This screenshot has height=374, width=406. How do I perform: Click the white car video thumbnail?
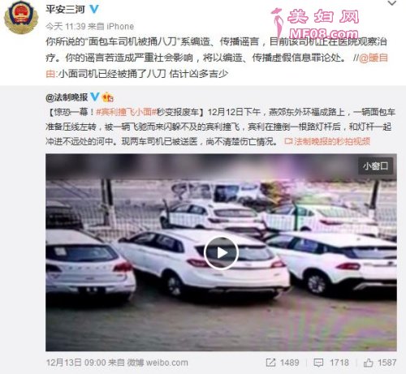click(x=221, y=252)
